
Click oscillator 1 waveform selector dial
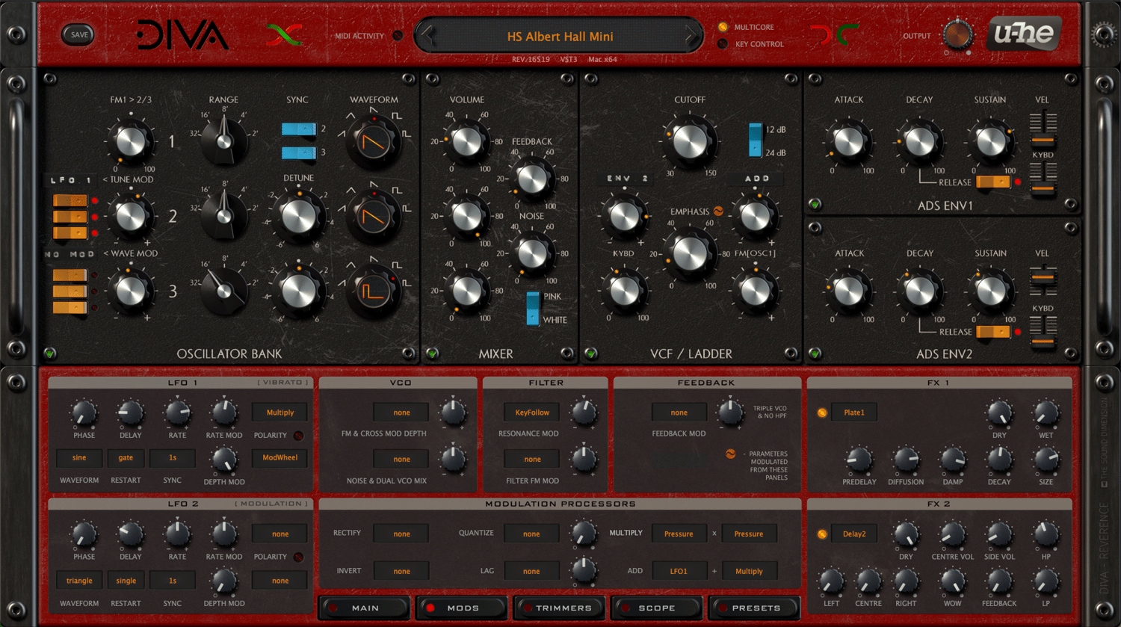tap(373, 140)
